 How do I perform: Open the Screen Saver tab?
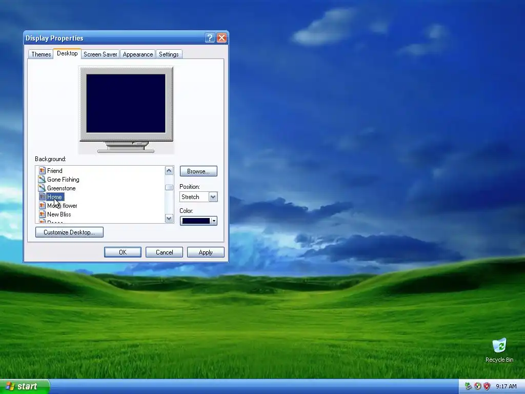pos(100,54)
